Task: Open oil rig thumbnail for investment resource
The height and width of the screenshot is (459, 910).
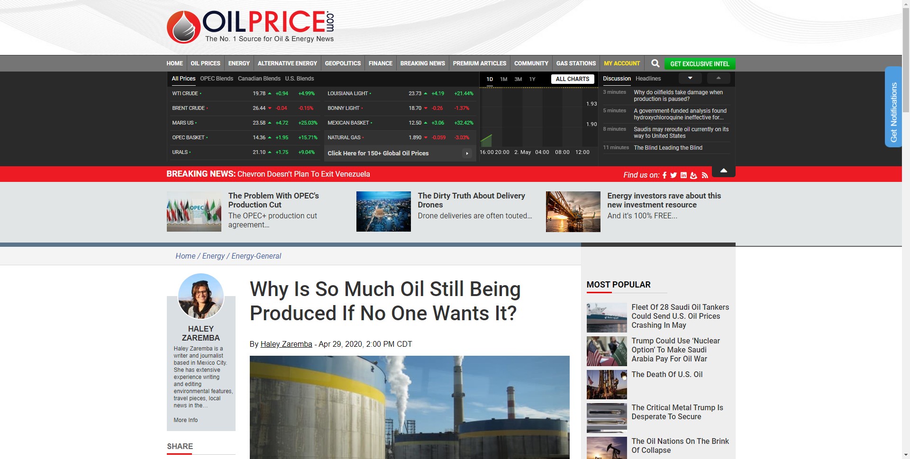Action: coord(573,211)
